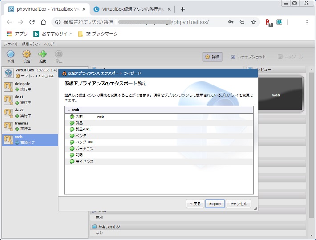This screenshot has width=316, height=240.
Task: Open the IE ブックマーク folder
Action: click(98, 34)
